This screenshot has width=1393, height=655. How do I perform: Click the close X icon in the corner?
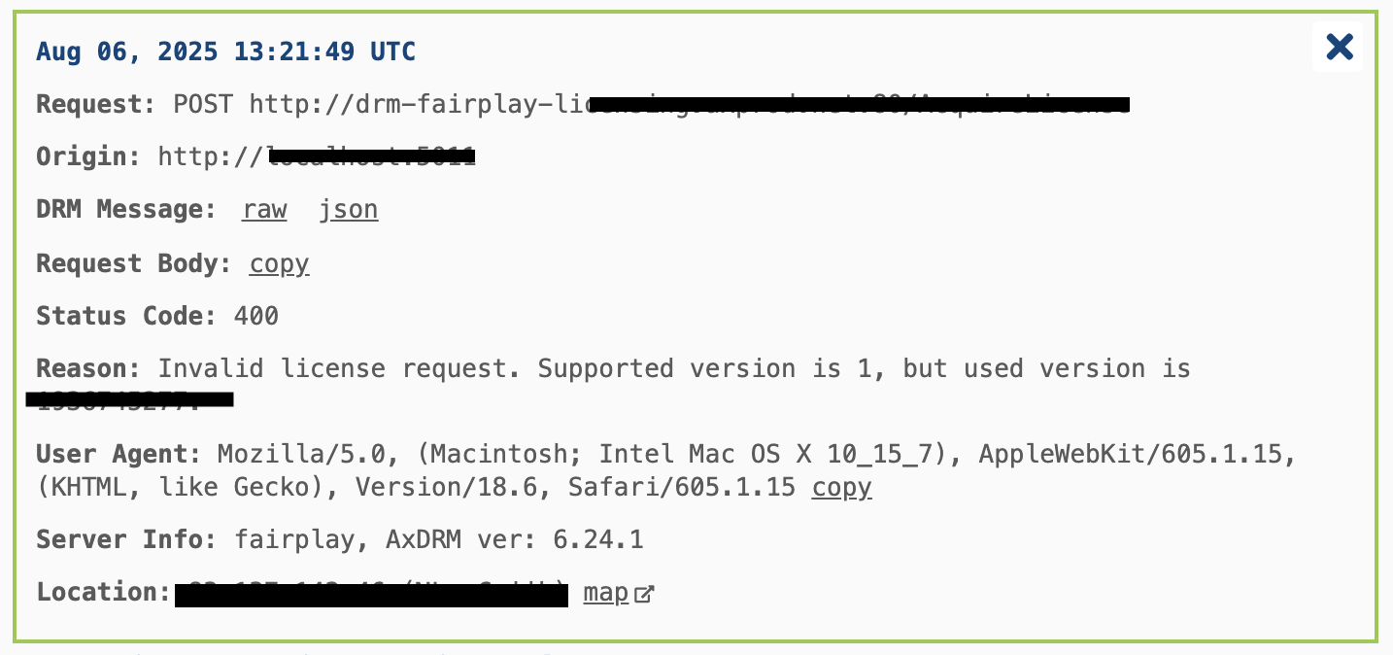tap(1338, 47)
